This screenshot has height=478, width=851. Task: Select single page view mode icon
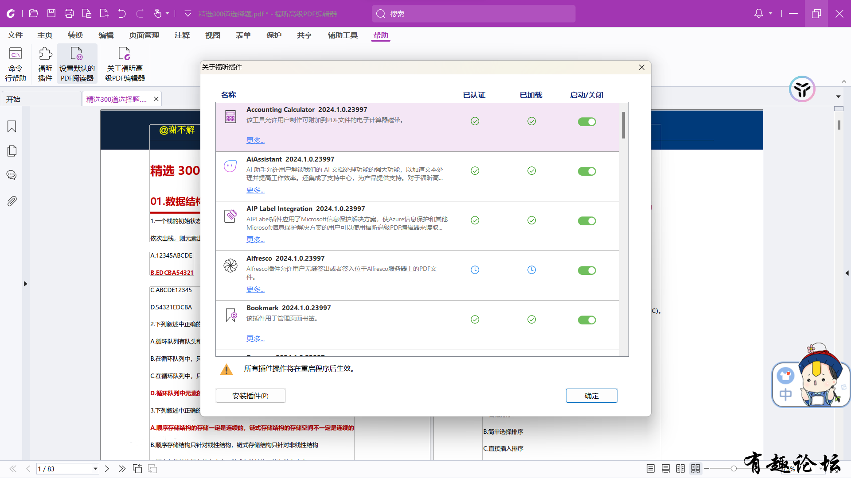click(651, 469)
